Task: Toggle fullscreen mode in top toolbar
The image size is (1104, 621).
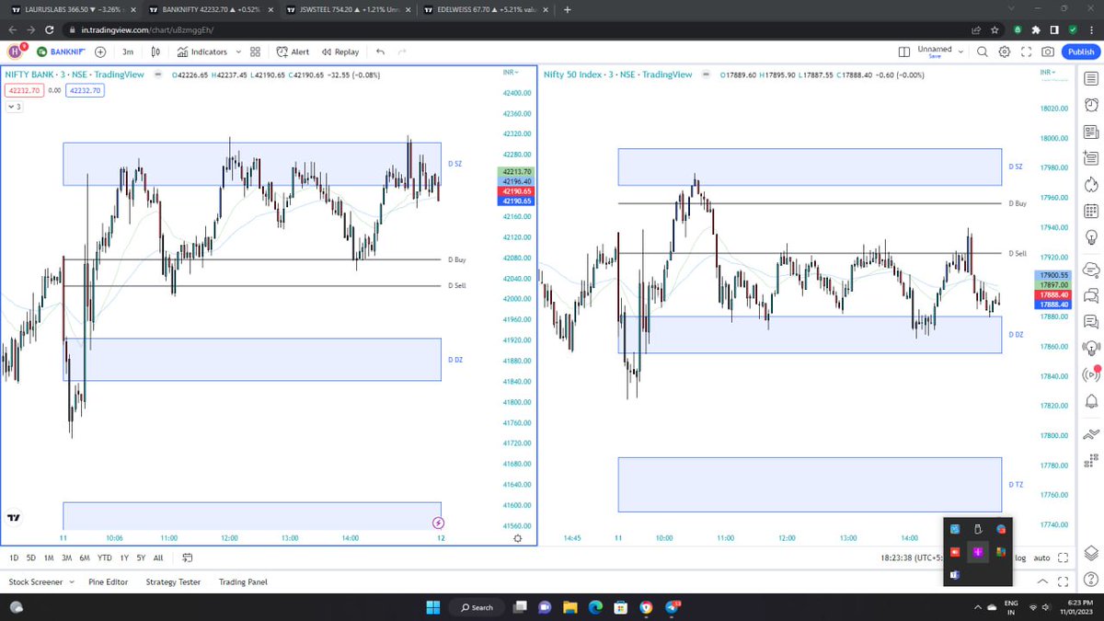Action: point(1026,52)
